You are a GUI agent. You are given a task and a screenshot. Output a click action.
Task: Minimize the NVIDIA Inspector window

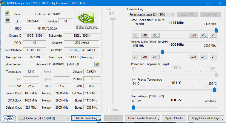point(197,3)
